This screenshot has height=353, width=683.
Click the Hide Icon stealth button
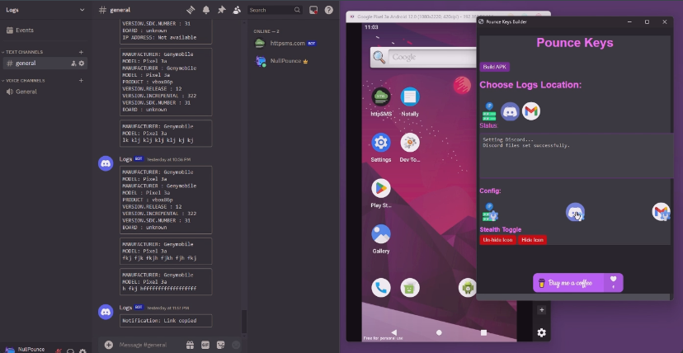[532, 240]
